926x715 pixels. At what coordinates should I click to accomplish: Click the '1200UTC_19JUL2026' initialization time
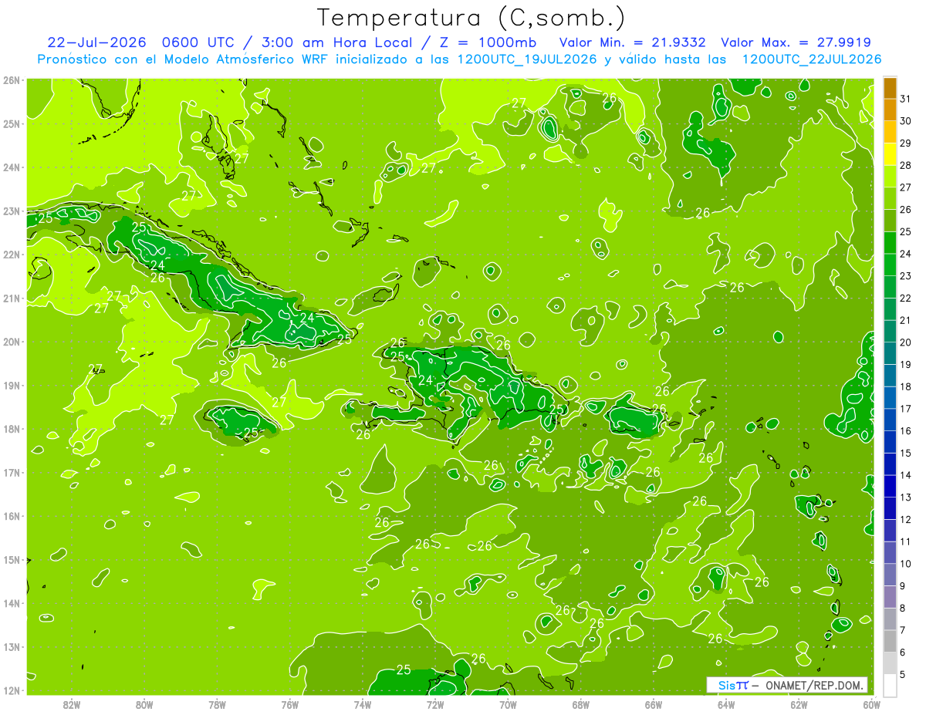[528, 59]
